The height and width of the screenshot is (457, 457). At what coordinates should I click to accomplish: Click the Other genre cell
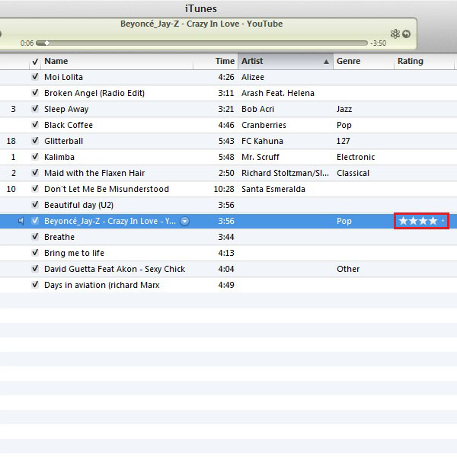coord(348,269)
